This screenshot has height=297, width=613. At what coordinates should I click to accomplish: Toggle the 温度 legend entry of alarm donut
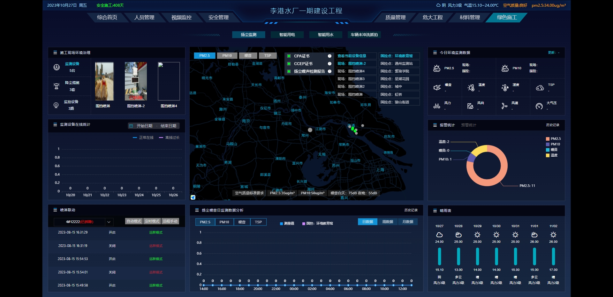pyautogui.click(x=552, y=155)
